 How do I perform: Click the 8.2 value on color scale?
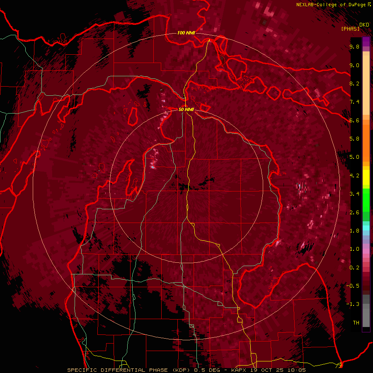[x=354, y=83]
